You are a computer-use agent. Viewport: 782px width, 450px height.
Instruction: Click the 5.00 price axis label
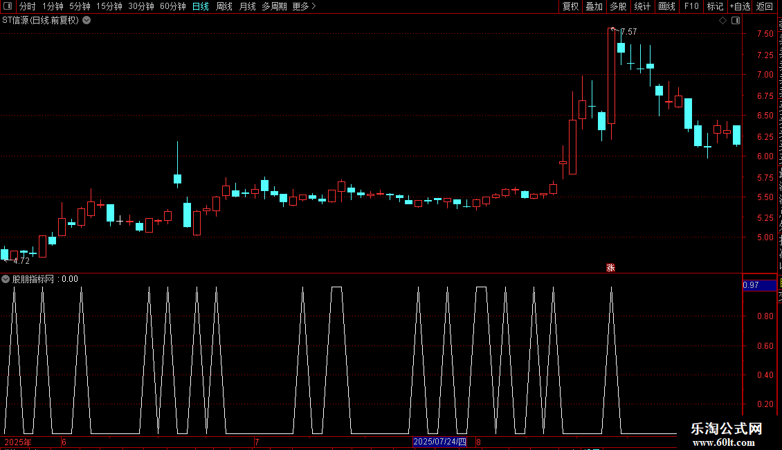pyautogui.click(x=765, y=237)
